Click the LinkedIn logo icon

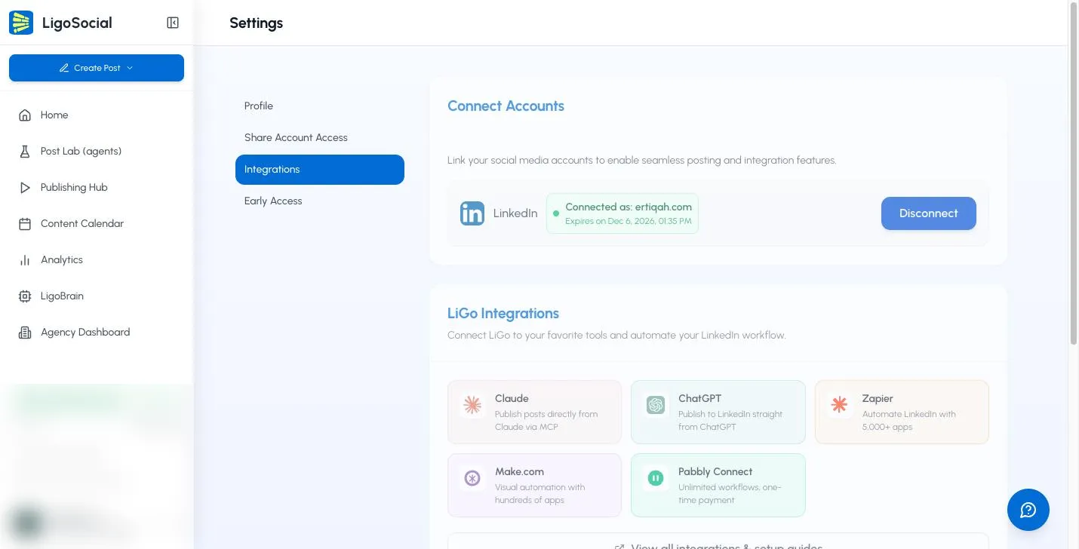click(x=472, y=213)
